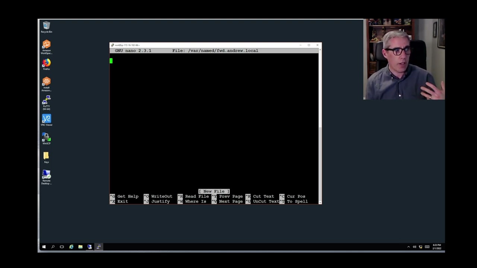Click the ^J Justify shortcut label
This screenshot has height=268, width=477.
[x=157, y=201]
